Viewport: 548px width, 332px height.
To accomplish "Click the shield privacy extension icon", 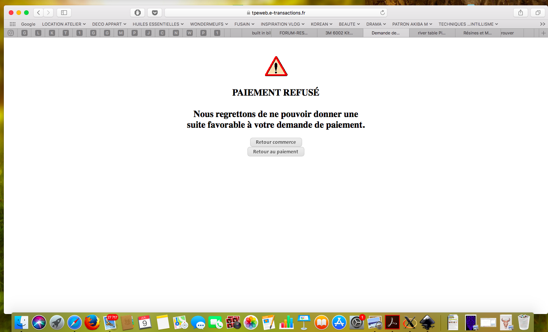I will (x=138, y=13).
